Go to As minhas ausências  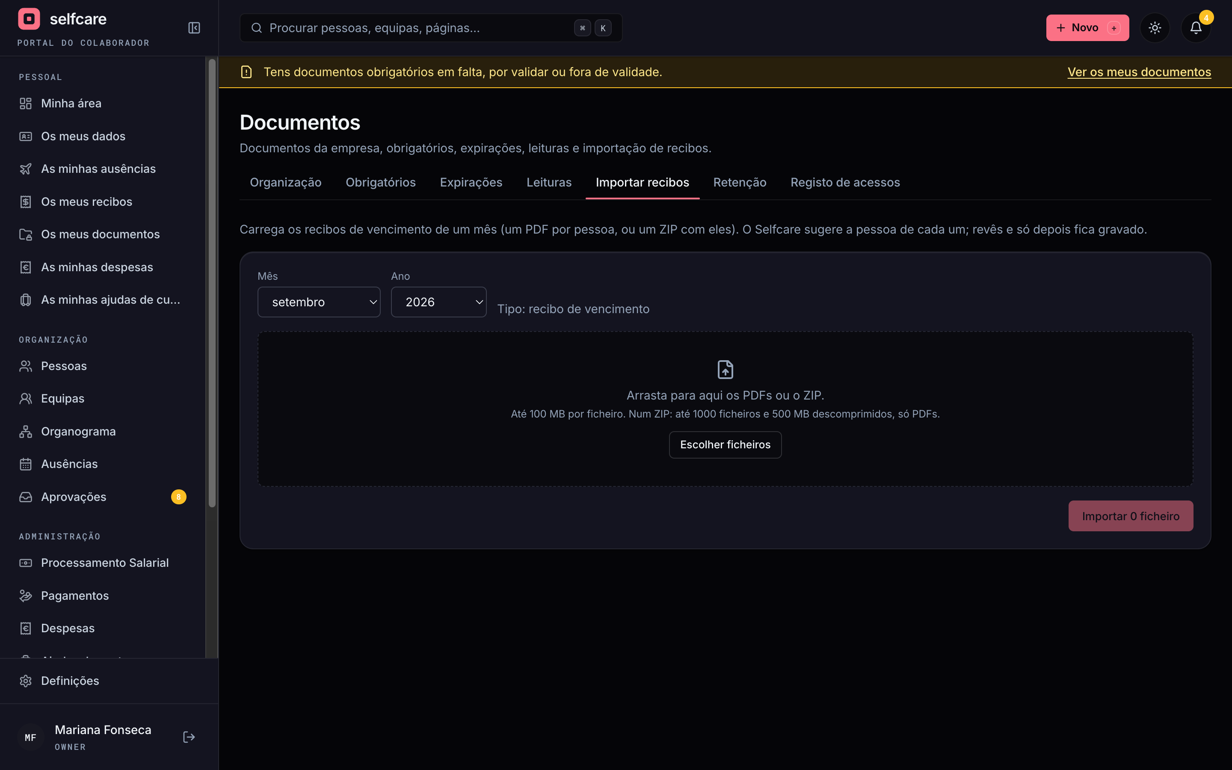coord(103,169)
